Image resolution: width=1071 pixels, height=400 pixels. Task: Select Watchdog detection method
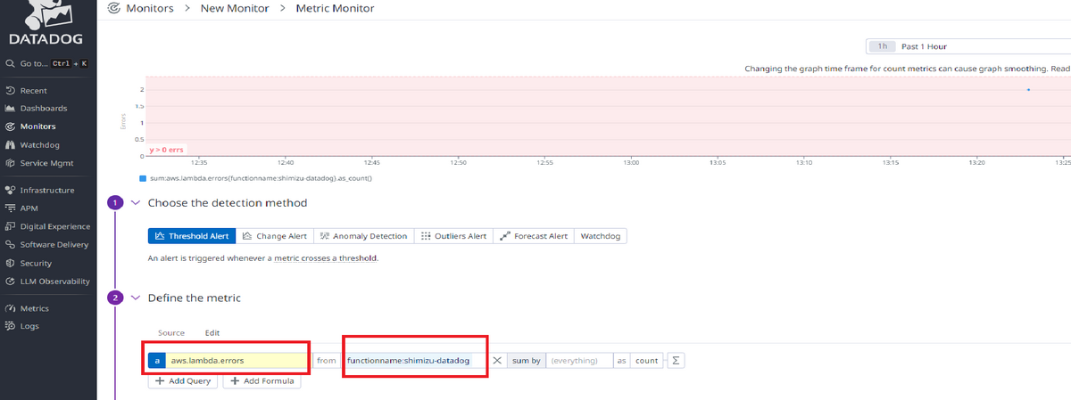coord(602,236)
